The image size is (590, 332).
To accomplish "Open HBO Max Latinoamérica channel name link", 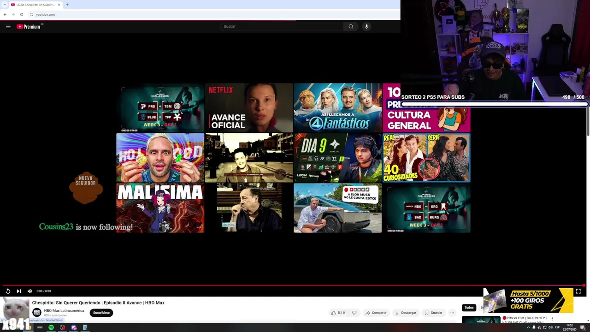I will [x=64, y=310].
